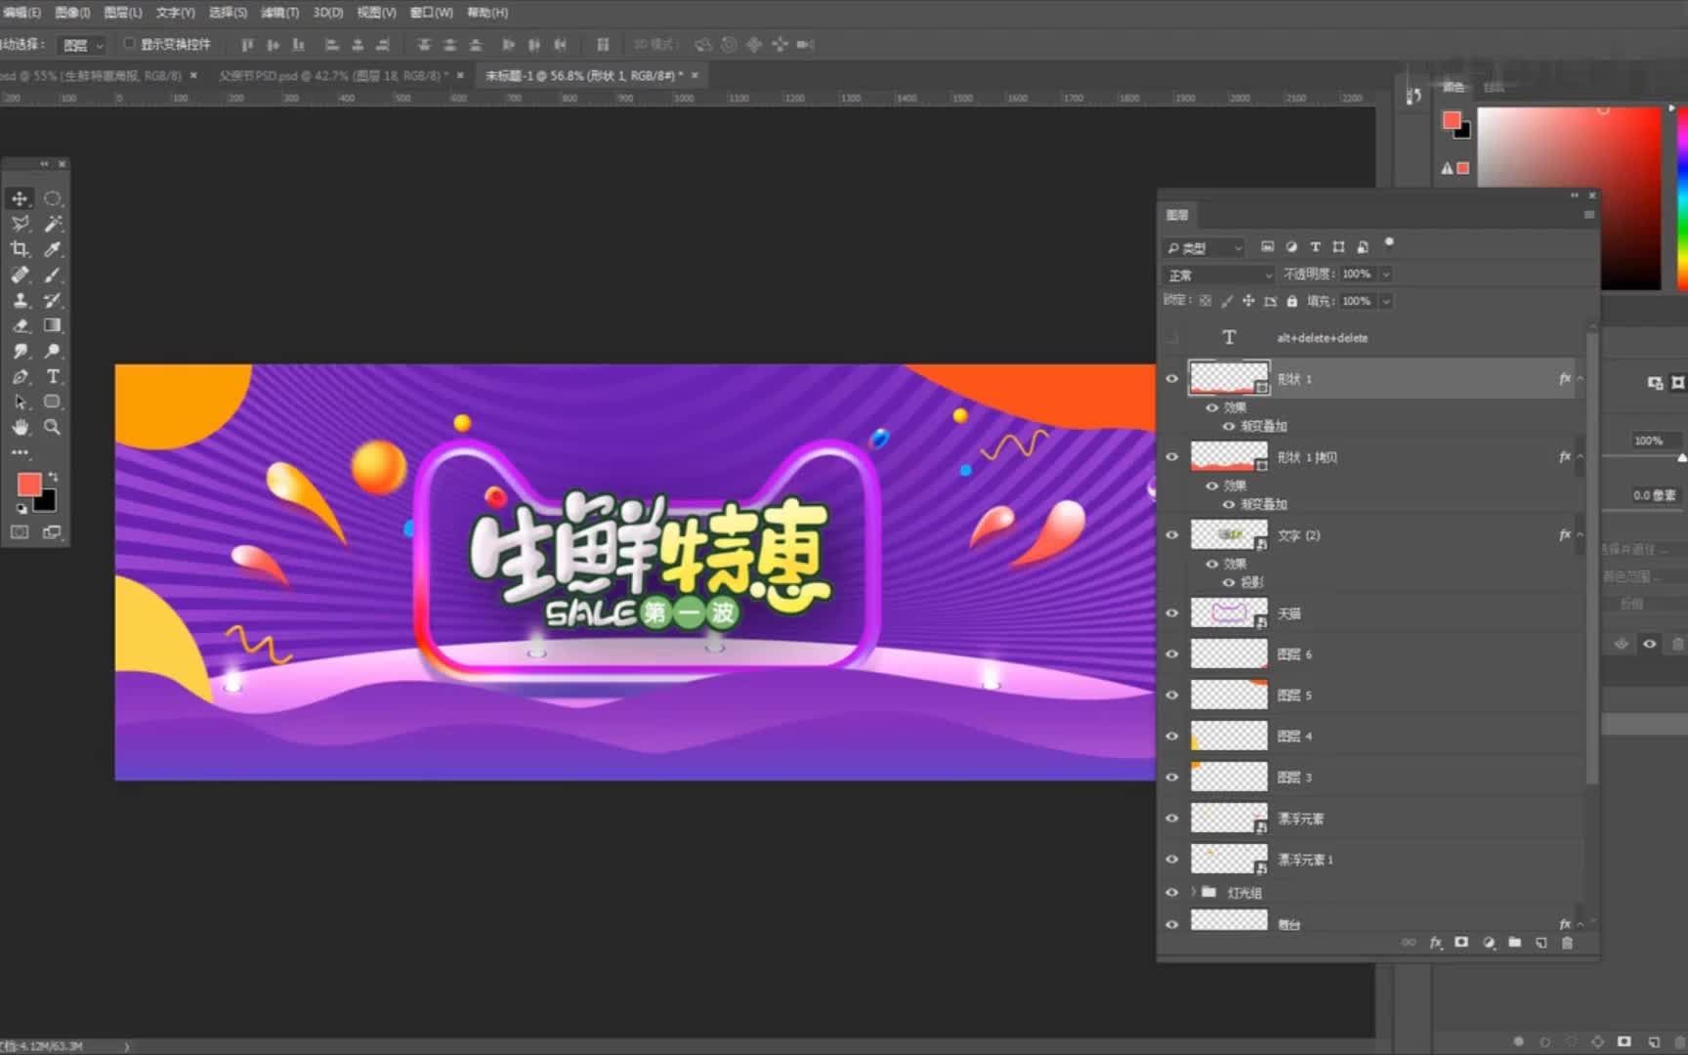Collapse effects of 形状 1 layer
1688x1055 pixels.
pos(1580,379)
